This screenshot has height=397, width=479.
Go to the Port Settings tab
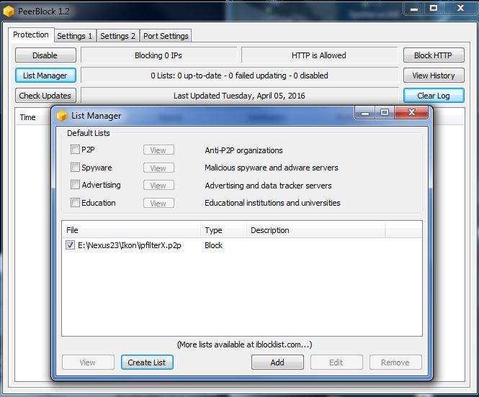coord(166,36)
